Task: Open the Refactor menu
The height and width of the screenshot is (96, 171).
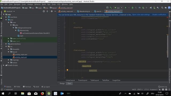Action: (x=37, y=4)
